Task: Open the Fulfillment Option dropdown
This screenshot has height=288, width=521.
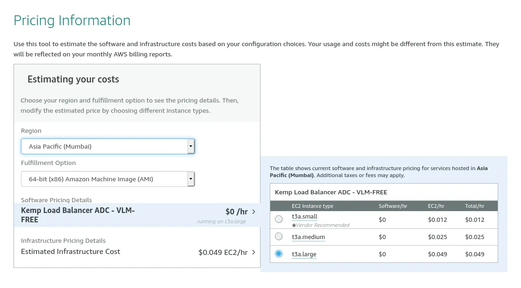Action: point(108,179)
